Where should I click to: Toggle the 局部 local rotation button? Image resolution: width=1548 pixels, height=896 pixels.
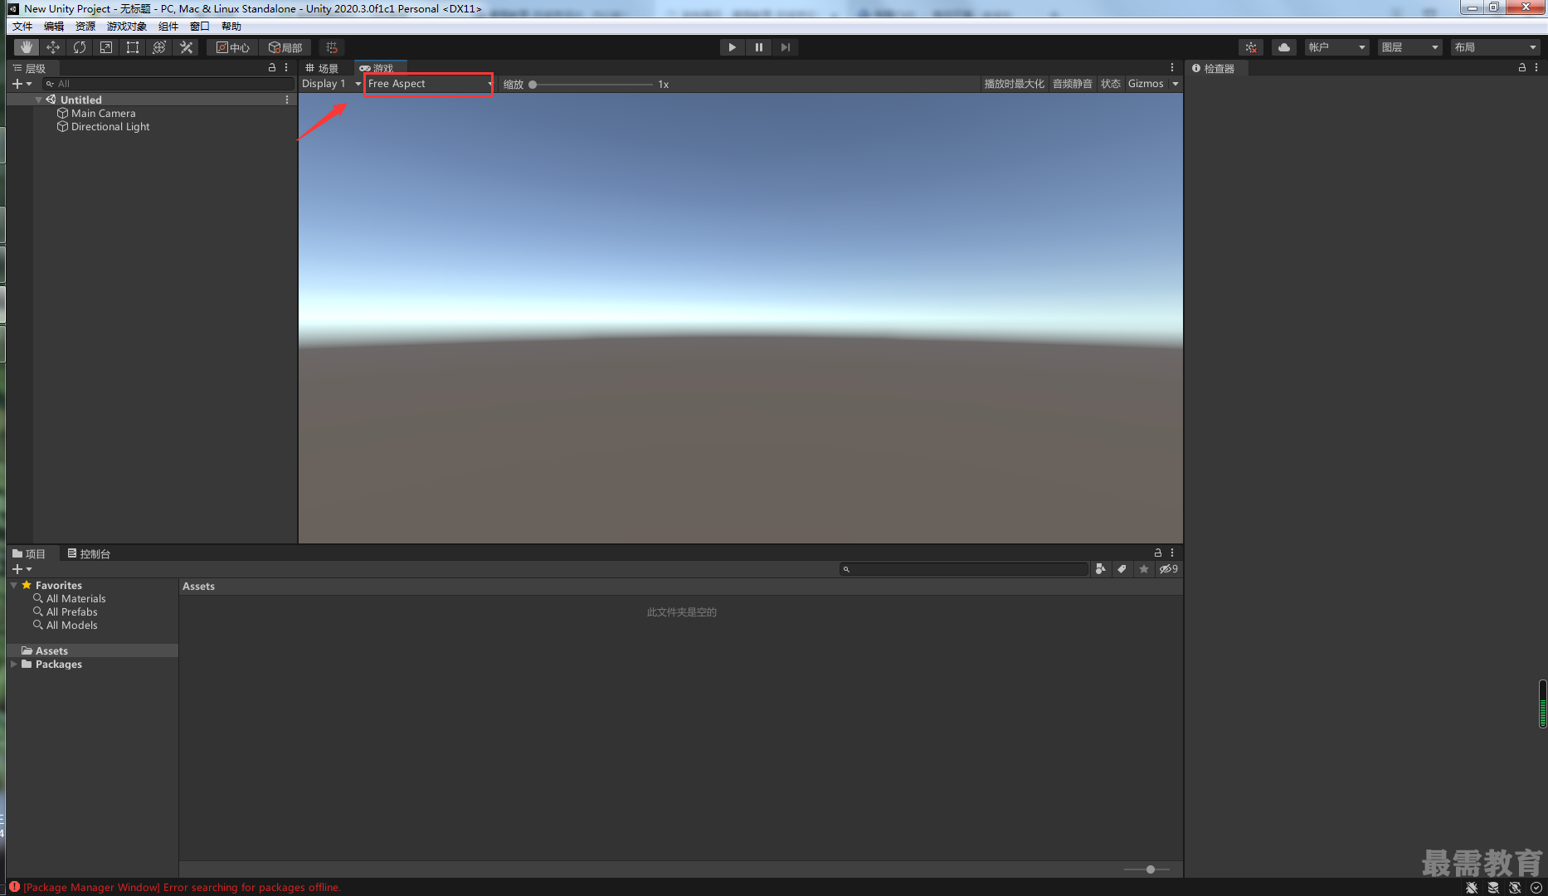(x=285, y=47)
